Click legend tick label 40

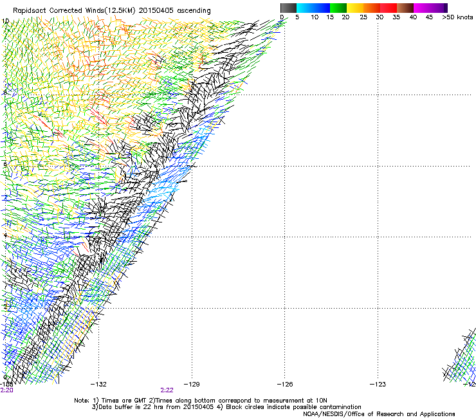click(x=413, y=17)
